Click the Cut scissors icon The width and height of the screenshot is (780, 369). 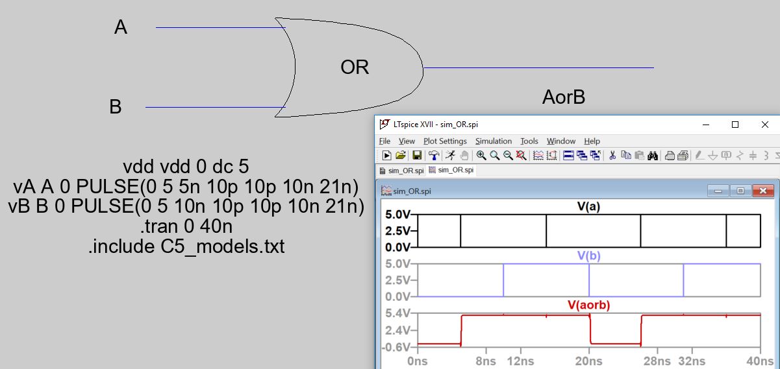(x=612, y=156)
